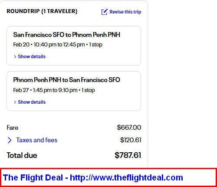
Task: Select the Phnom Penh PNH to San Francisco SFO heading
Action: coord(66,80)
